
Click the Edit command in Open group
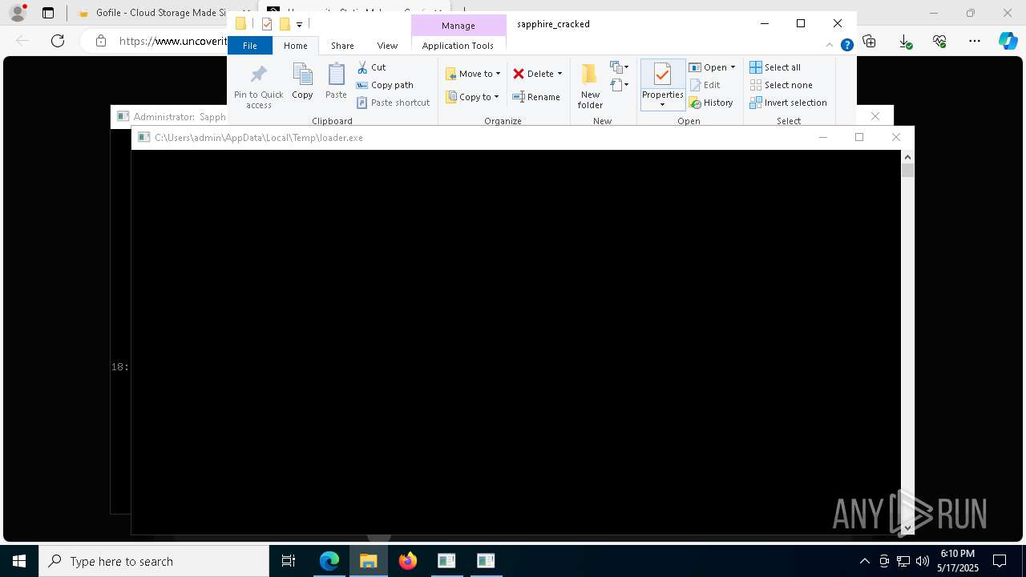[x=705, y=85]
